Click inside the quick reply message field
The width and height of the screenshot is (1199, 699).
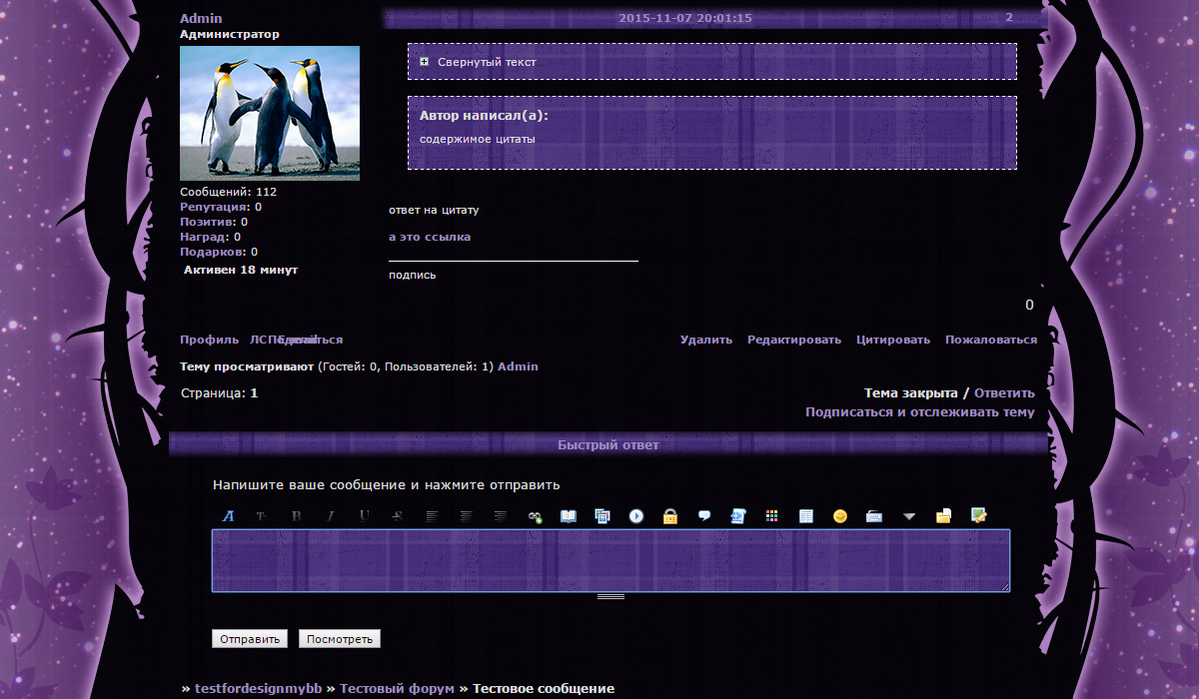610,560
